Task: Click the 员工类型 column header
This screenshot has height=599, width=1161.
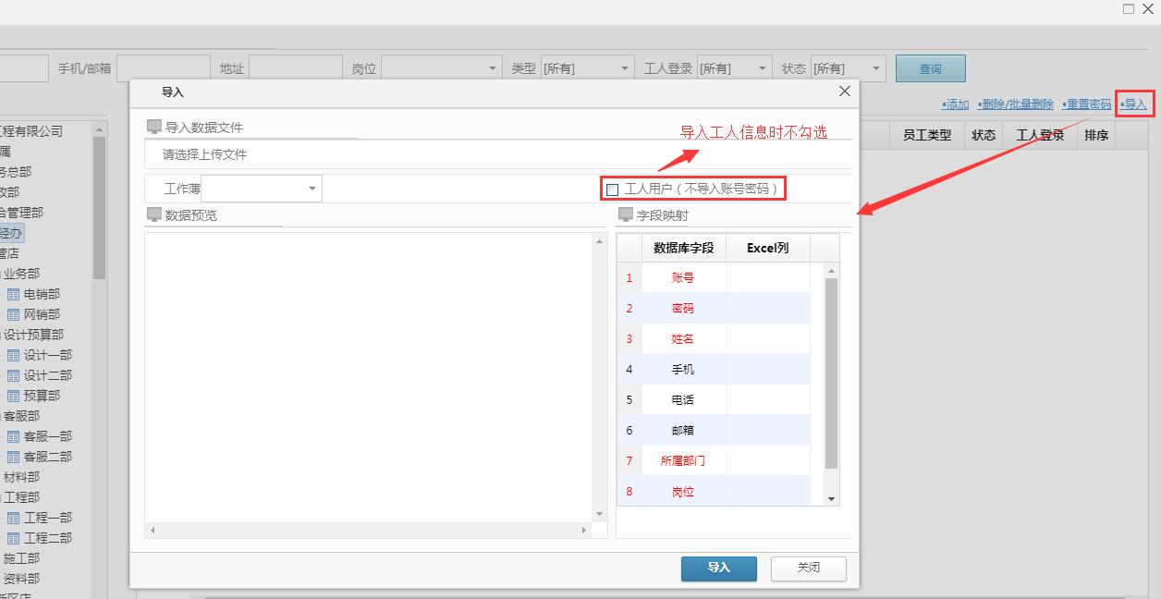Action: (926, 134)
